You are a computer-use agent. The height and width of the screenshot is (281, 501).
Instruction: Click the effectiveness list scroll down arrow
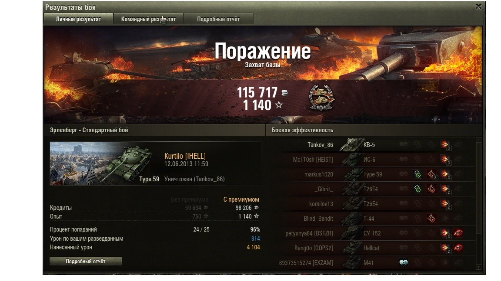(478, 267)
